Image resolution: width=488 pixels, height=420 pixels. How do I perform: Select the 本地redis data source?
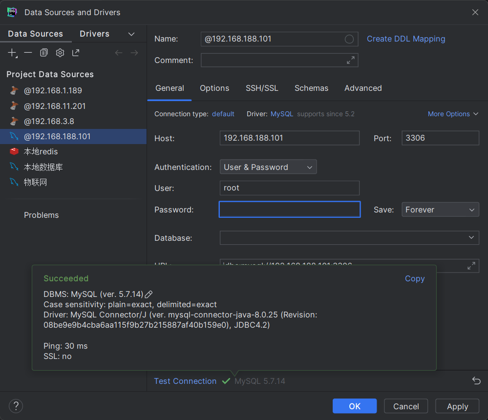tap(41, 151)
